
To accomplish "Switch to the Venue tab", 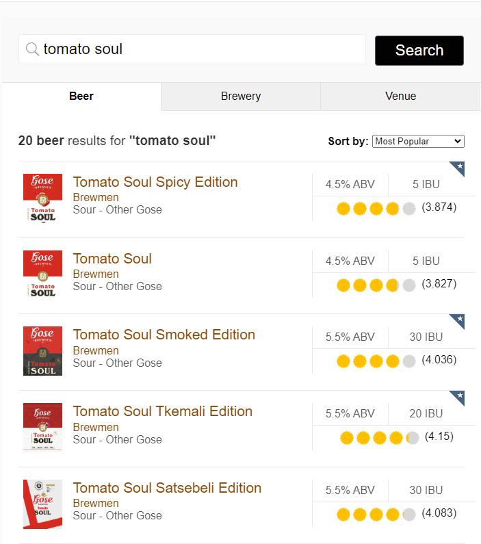I will coord(400,96).
